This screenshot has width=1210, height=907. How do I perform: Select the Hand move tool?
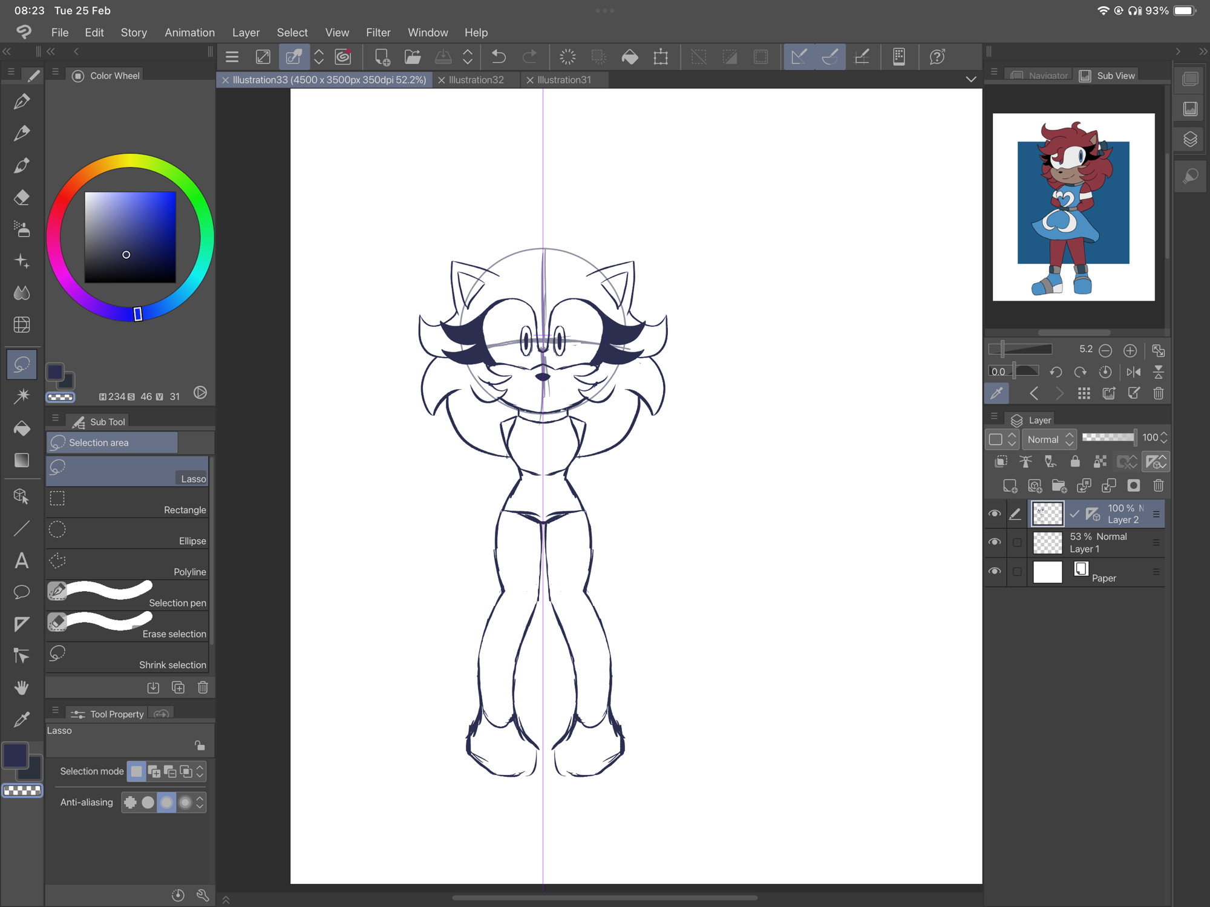22,688
